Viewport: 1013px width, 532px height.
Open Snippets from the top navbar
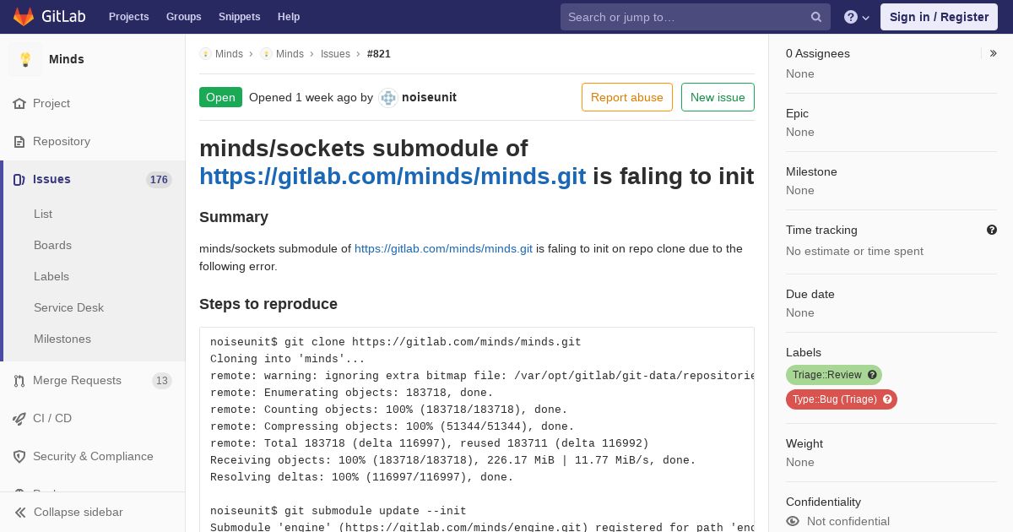click(240, 17)
